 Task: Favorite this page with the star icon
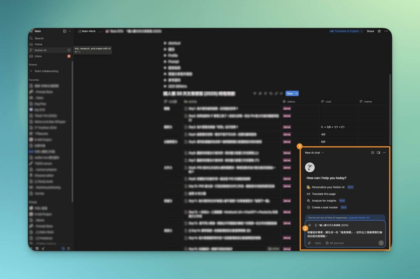coord(379,31)
